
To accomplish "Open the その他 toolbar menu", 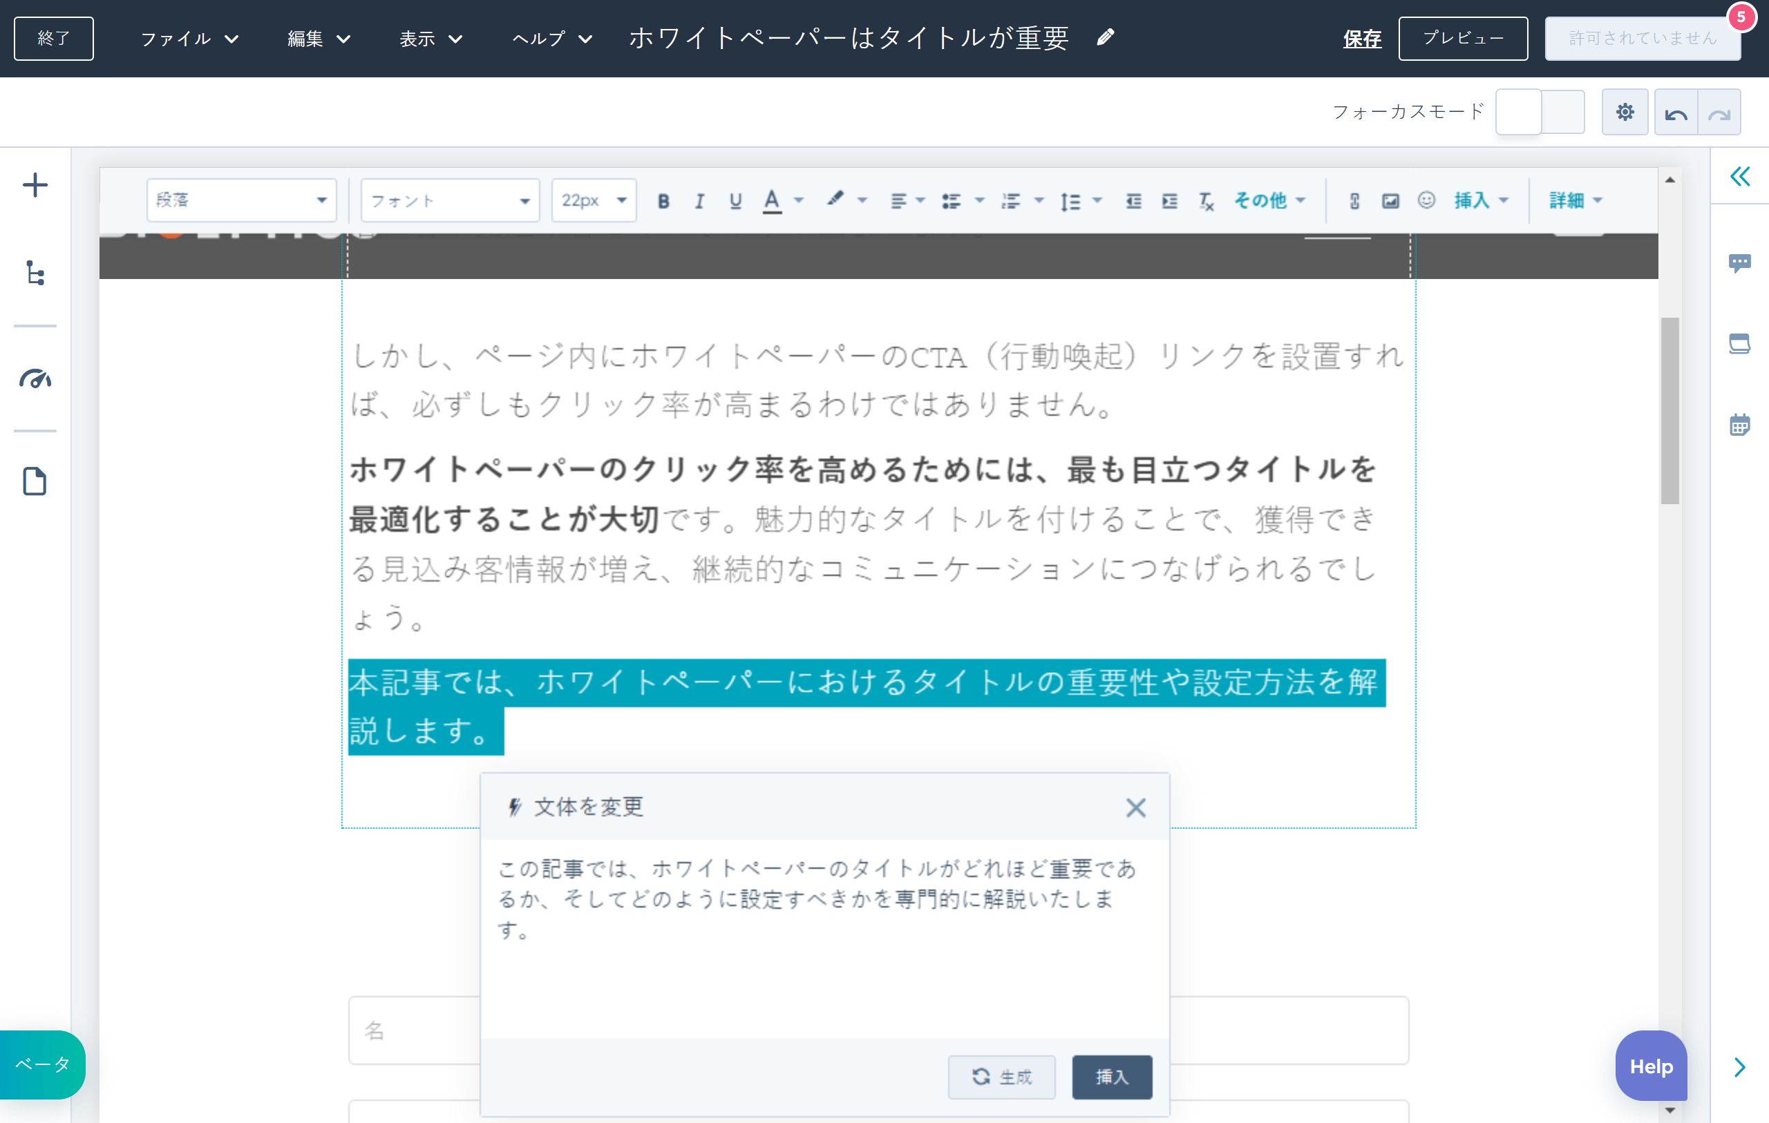I will click(1269, 200).
